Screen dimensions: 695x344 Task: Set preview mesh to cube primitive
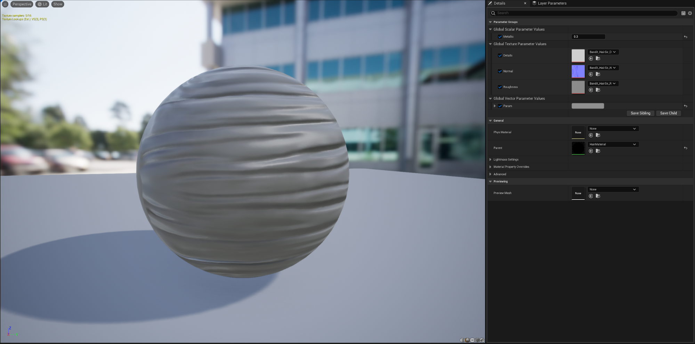pyautogui.click(x=477, y=340)
